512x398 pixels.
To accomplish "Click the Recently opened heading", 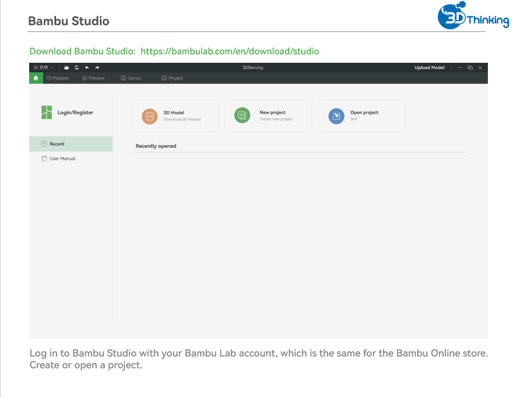I will 156,146.
